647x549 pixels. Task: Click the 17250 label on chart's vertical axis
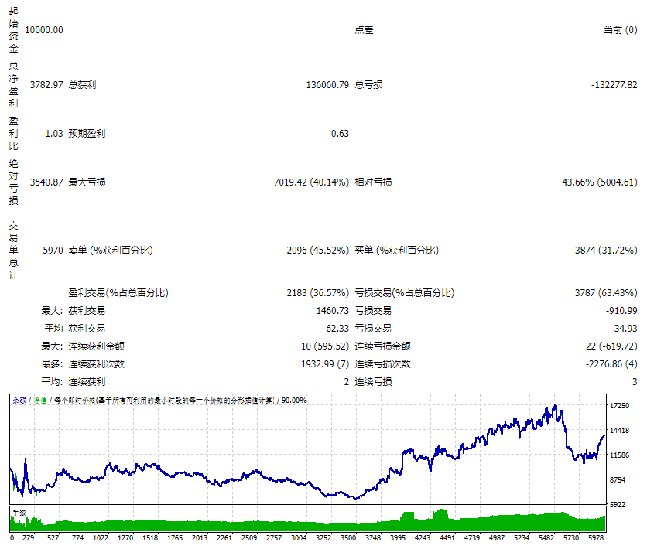tap(619, 406)
